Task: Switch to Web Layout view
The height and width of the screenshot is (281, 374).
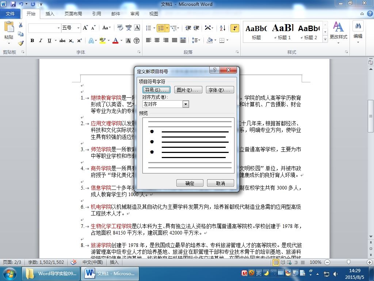Action: (289, 262)
